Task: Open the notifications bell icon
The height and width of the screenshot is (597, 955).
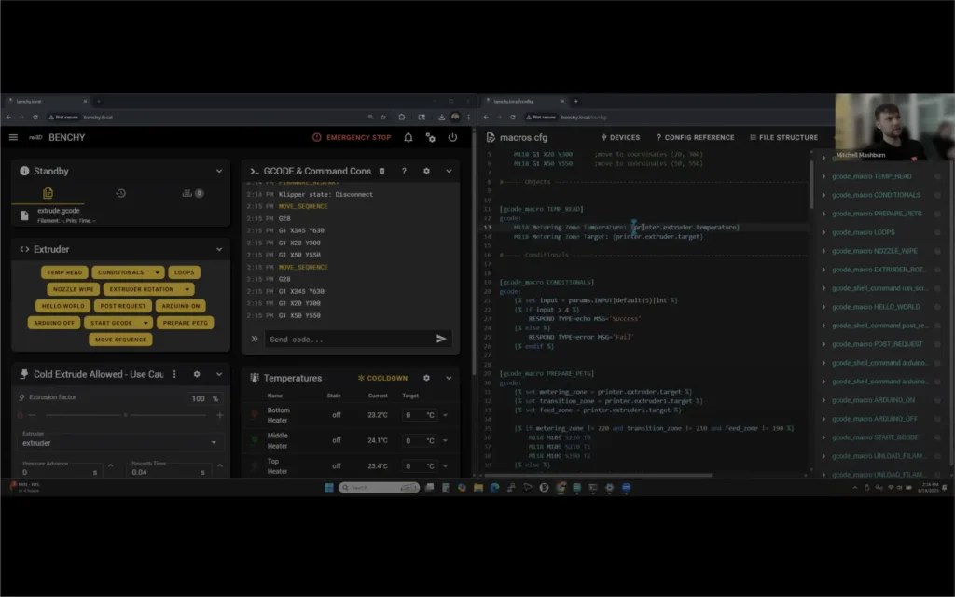Action: coord(408,137)
